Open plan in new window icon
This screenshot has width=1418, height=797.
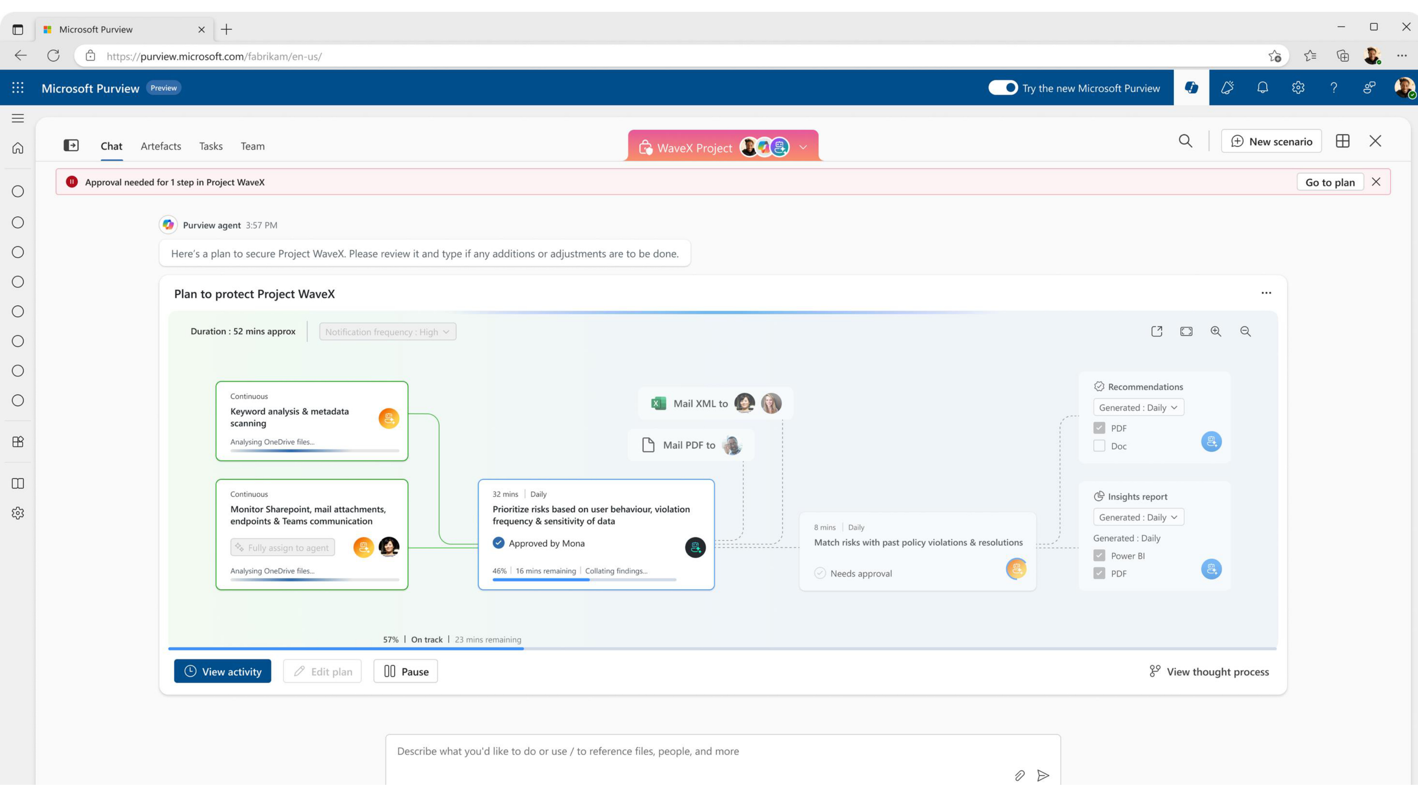tap(1157, 332)
